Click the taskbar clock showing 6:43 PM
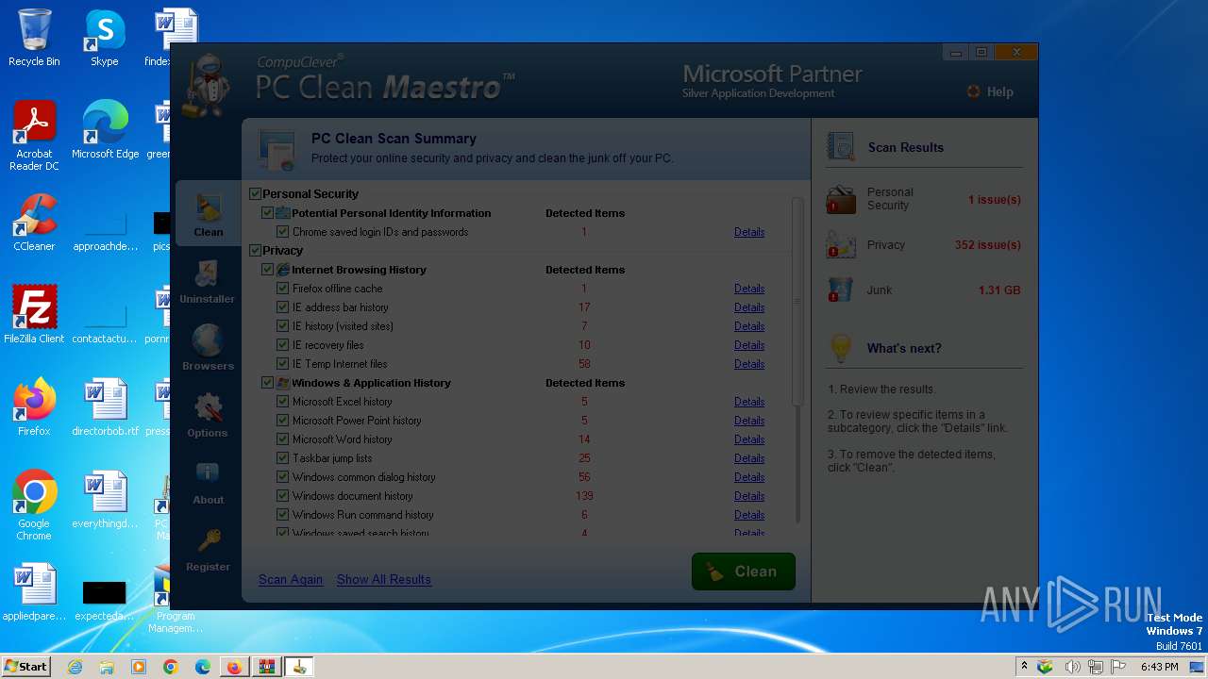 pos(1159,667)
